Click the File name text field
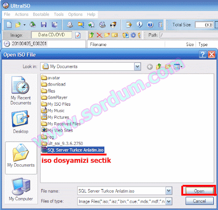Viewport: 218px width, 210px height. [x=121, y=191]
